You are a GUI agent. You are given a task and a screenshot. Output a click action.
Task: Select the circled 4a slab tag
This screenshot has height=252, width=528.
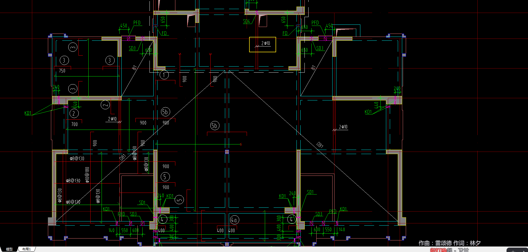[x=234, y=220]
